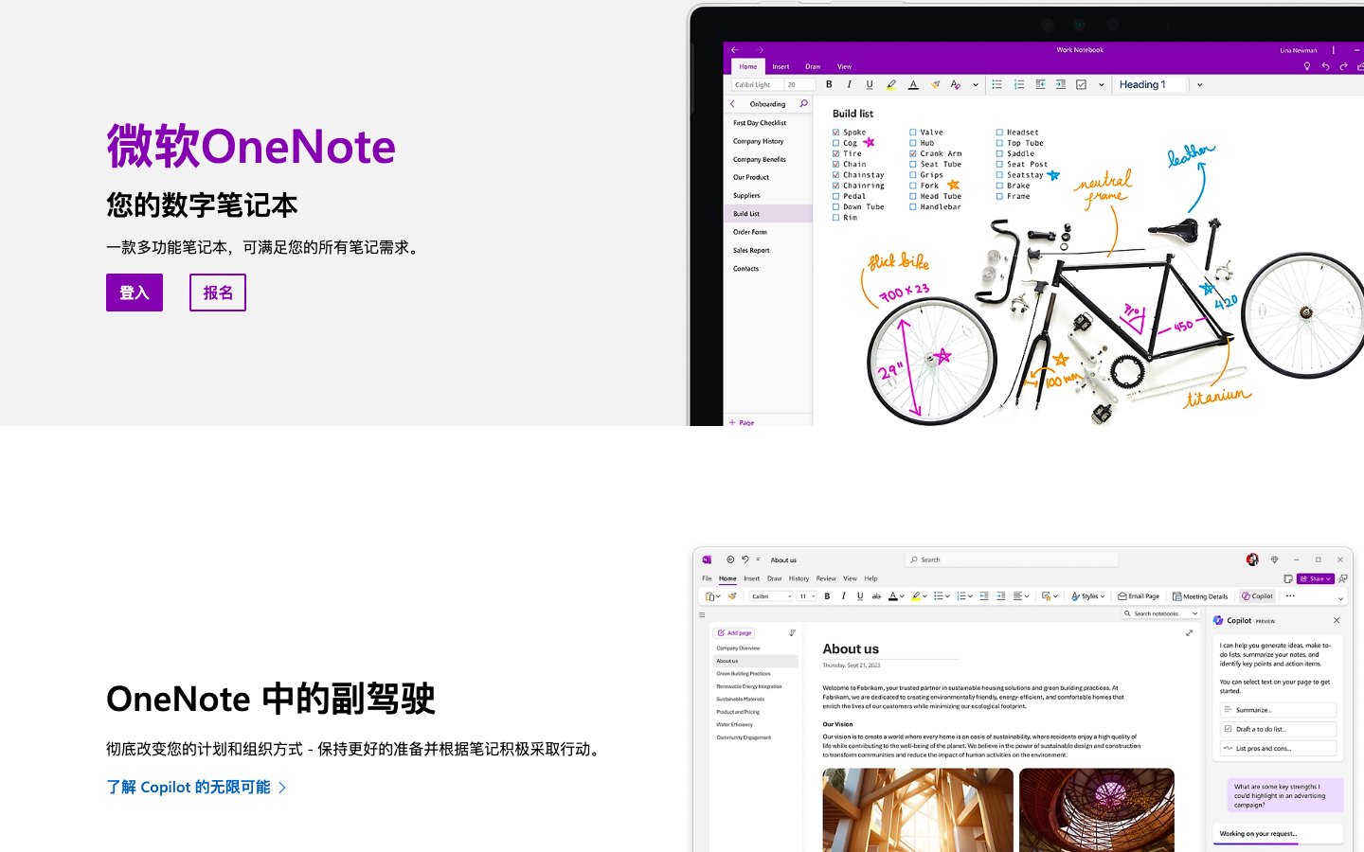Open the font size 20 box
This screenshot has height=852, width=1364.
tap(799, 84)
